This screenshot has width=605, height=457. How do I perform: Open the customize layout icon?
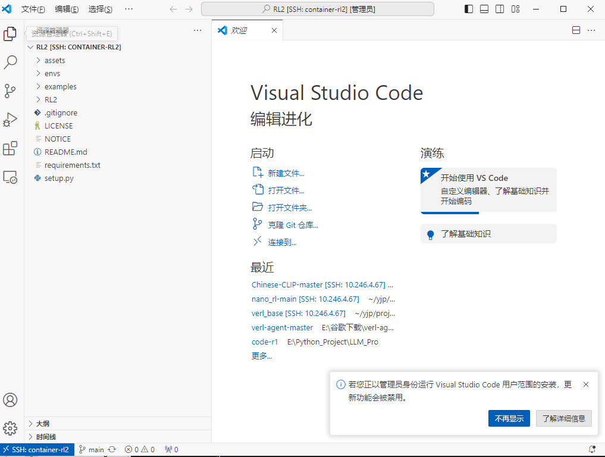pyautogui.click(x=516, y=9)
